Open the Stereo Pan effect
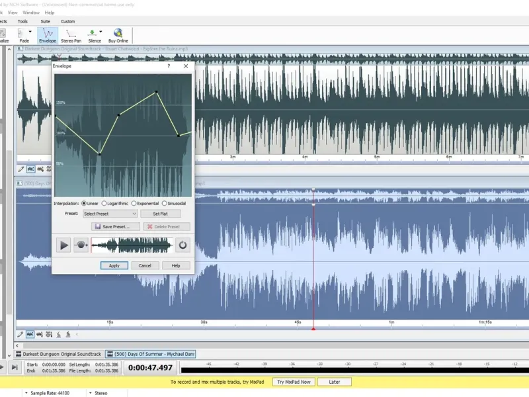The width and height of the screenshot is (529, 397). [x=71, y=36]
